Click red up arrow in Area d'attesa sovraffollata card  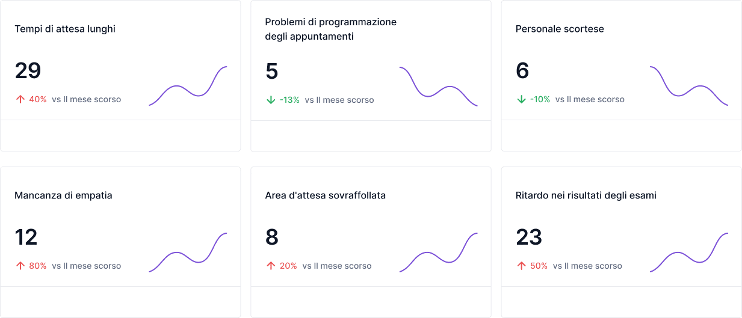[271, 266]
